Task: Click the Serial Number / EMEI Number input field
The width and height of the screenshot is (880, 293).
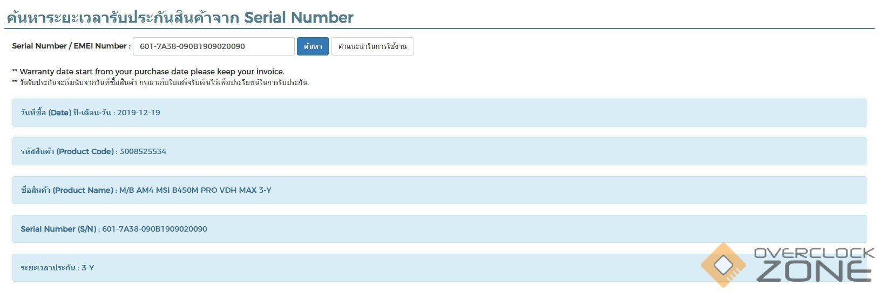Action: tap(214, 46)
